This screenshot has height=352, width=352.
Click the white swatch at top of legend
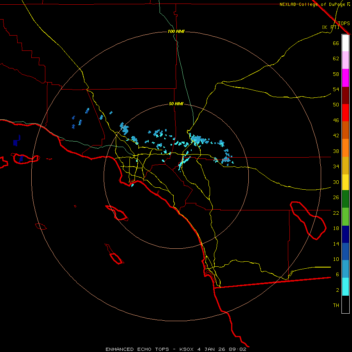pyautogui.click(x=345, y=43)
